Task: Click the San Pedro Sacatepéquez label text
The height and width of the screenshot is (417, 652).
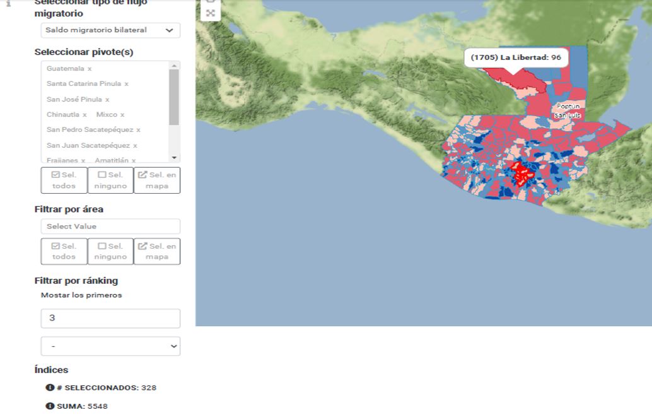Action: click(x=90, y=130)
